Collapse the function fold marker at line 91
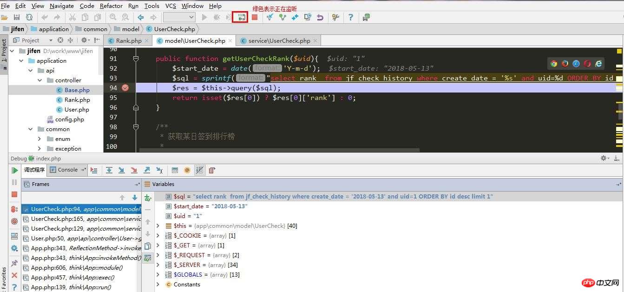 136,59
